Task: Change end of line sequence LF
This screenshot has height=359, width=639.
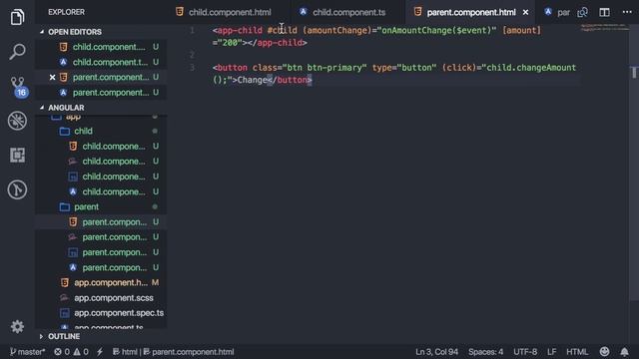Action: coord(551,352)
